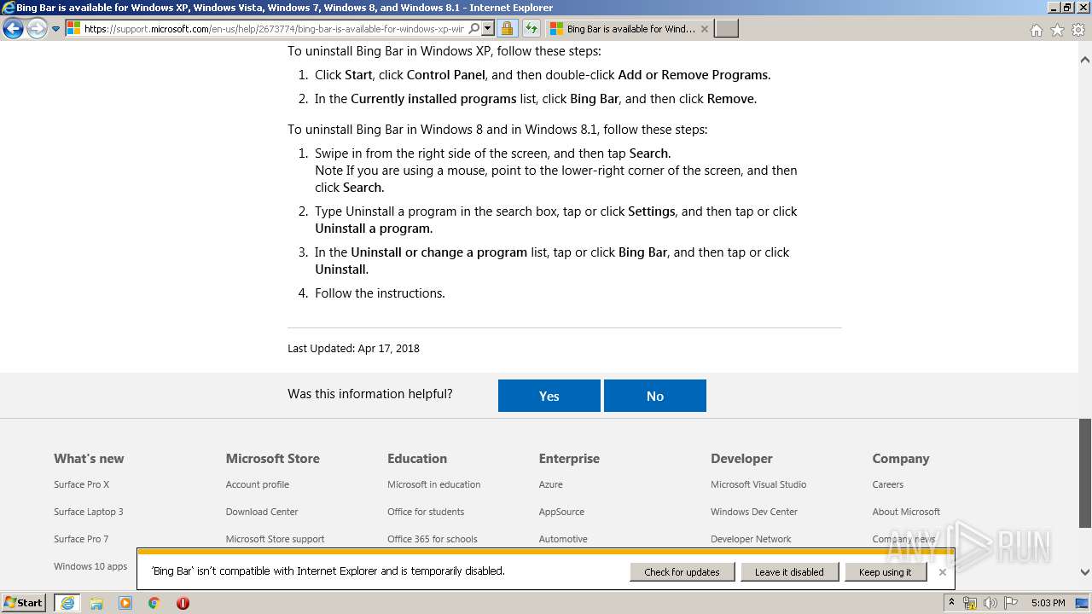Open the Automotive link
Image resolution: width=1092 pixels, height=614 pixels.
(x=563, y=539)
